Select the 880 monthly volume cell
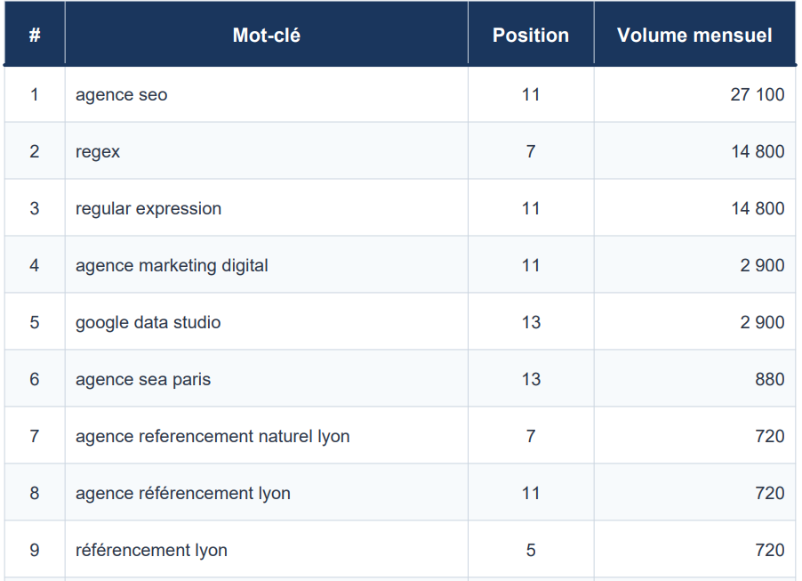This screenshot has width=802, height=581. (x=769, y=379)
